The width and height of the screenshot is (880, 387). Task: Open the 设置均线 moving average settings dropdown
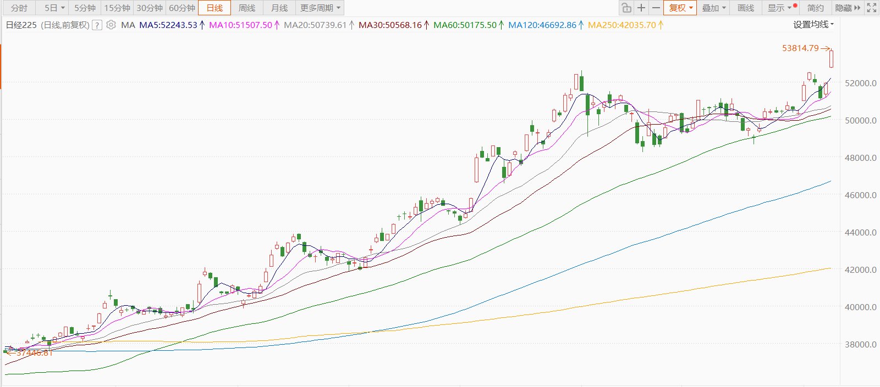[x=813, y=24]
